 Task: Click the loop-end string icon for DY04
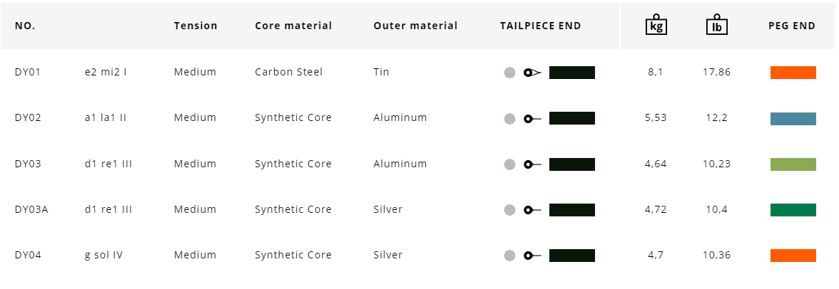click(532, 256)
